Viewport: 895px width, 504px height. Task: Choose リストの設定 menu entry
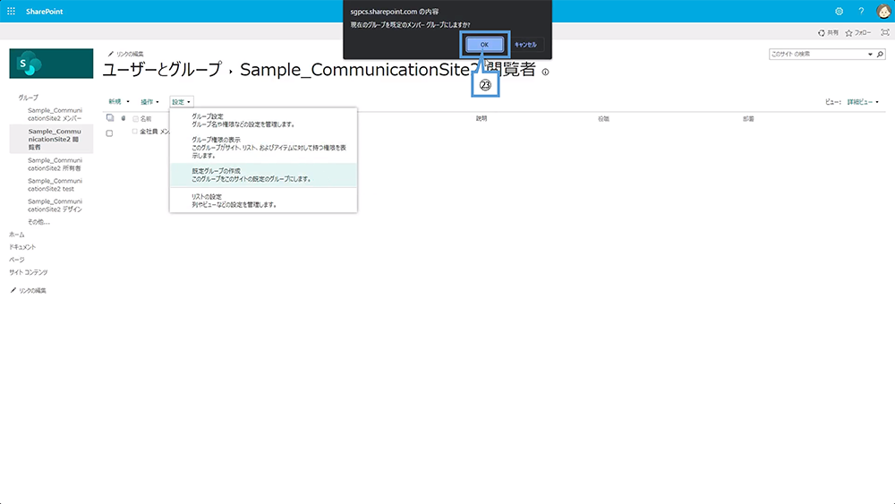[263, 201]
